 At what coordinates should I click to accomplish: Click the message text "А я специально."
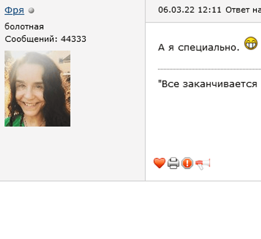(199, 48)
